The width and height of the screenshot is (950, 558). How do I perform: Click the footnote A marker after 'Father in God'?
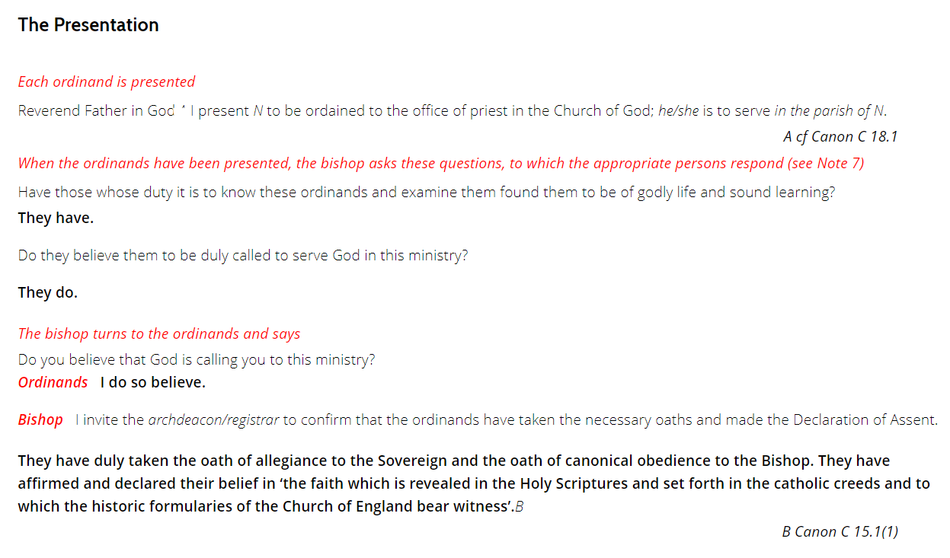click(x=183, y=106)
